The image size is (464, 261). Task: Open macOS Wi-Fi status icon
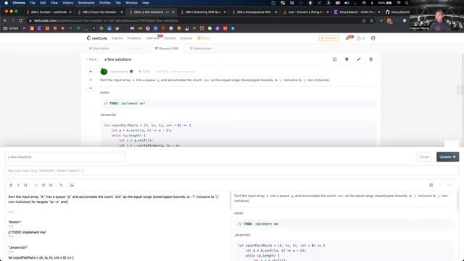point(399,3)
